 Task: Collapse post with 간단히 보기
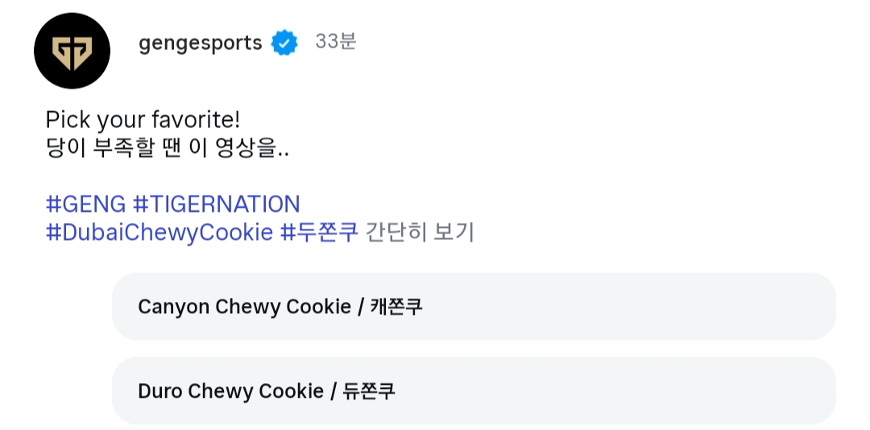pyautogui.click(x=420, y=233)
